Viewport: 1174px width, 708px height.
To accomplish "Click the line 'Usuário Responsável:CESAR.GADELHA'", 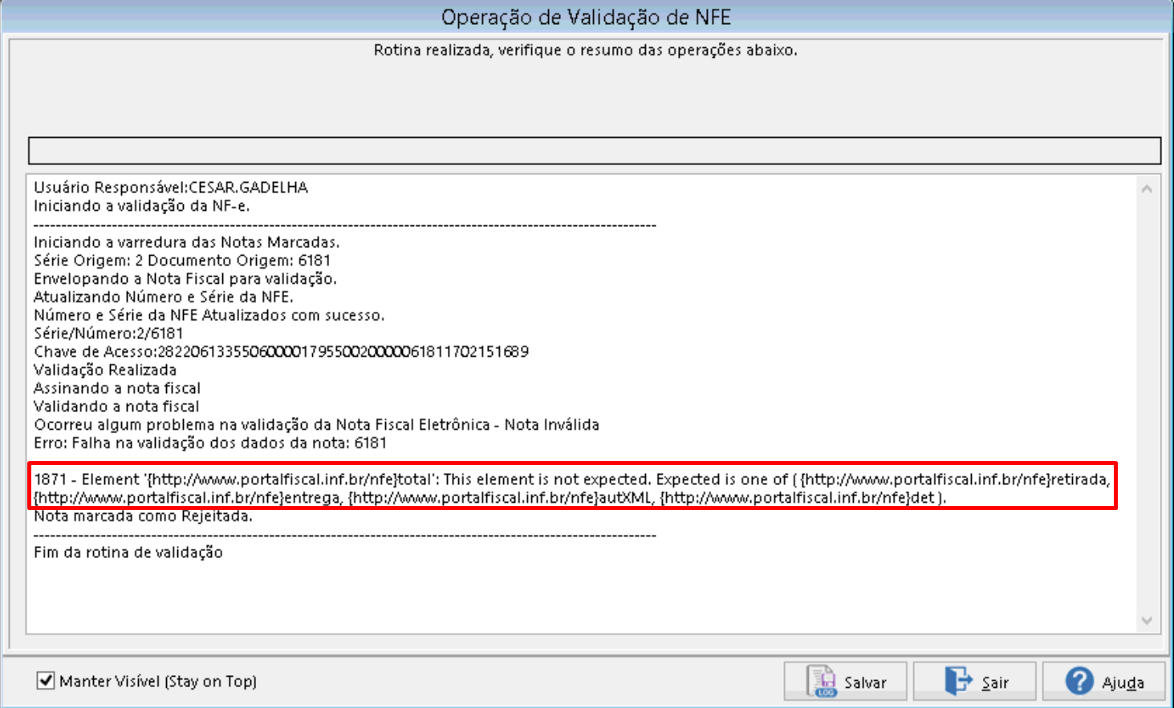I will tap(171, 188).
